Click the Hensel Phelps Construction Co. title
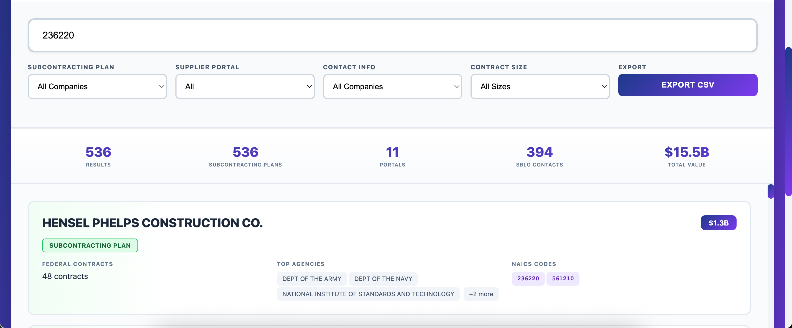Screen dimensions: 792x328 pyautogui.click(x=152, y=223)
